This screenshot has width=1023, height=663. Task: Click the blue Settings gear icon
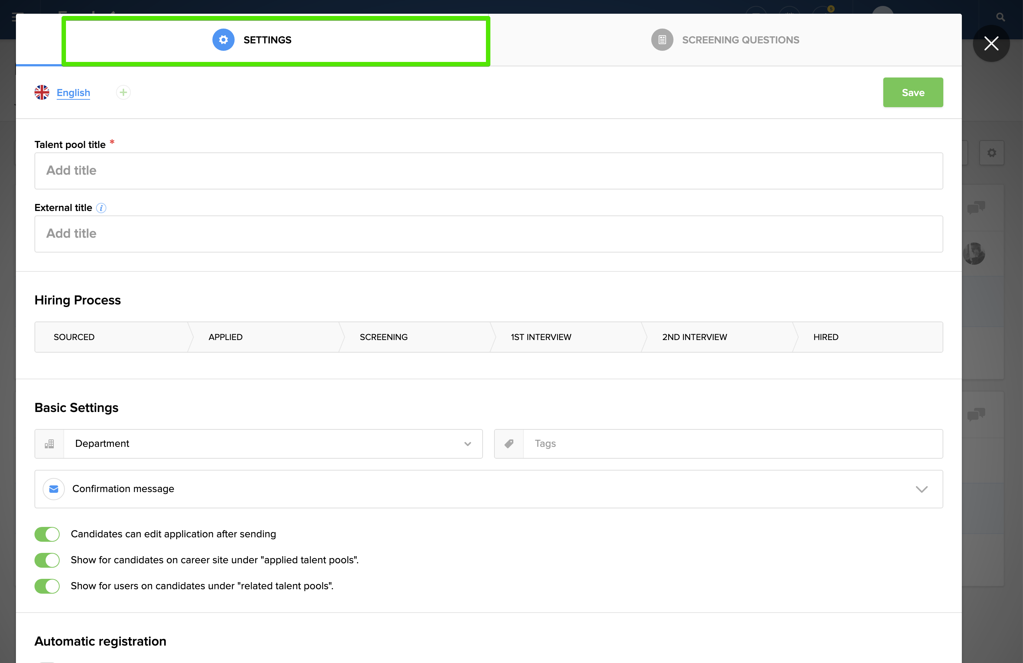point(223,40)
